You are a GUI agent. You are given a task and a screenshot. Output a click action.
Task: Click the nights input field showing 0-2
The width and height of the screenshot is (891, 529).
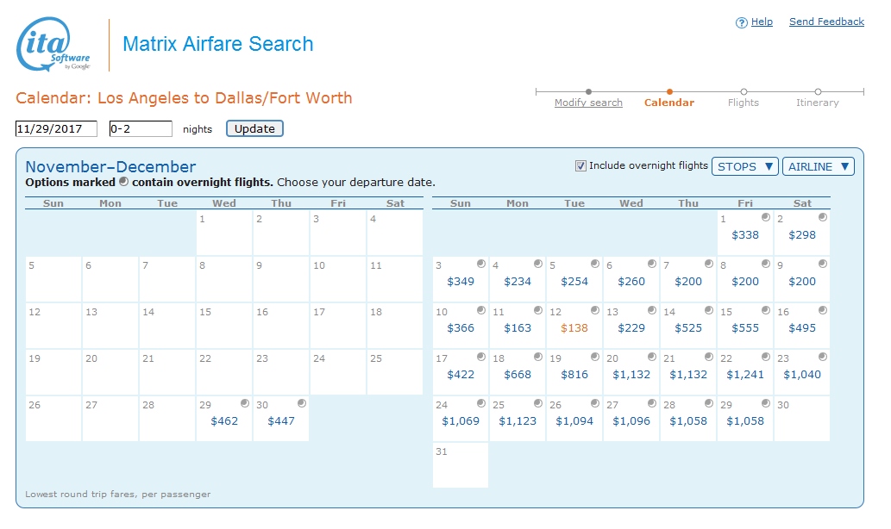coord(141,128)
